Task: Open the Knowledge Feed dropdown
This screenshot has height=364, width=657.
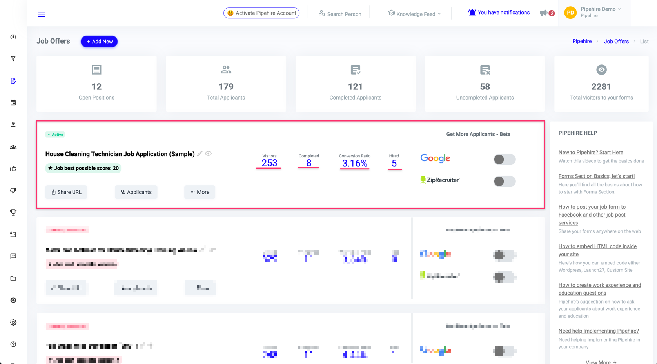Action: point(414,13)
